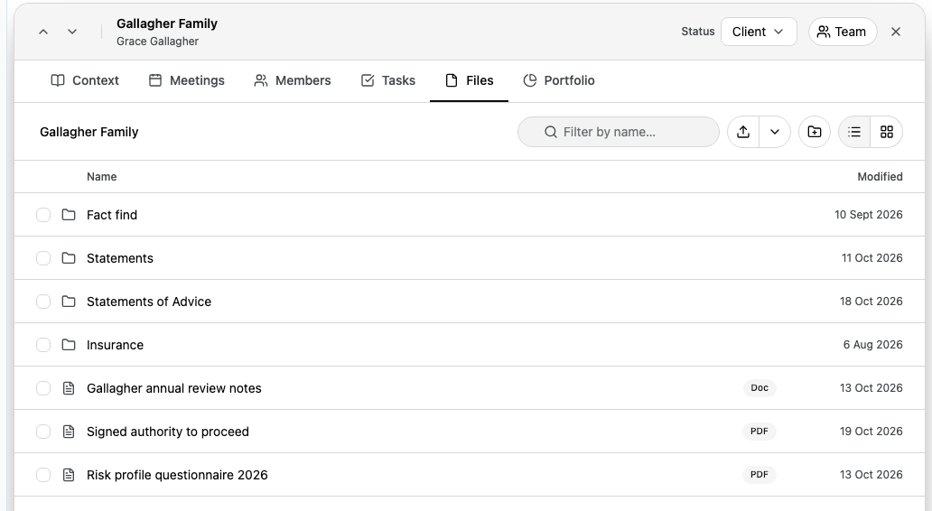Open the Insurance folder
The width and height of the screenshot is (932, 511).
pos(115,345)
